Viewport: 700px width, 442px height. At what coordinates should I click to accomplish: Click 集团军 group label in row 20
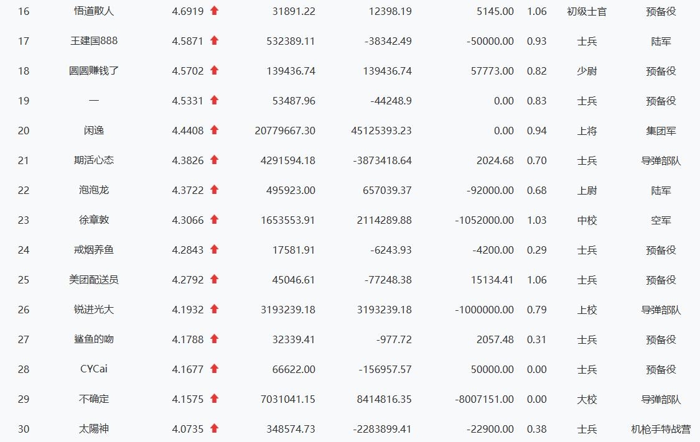click(661, 131)
